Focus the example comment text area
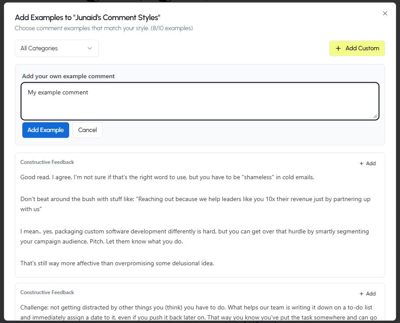 tap(200, 101)
